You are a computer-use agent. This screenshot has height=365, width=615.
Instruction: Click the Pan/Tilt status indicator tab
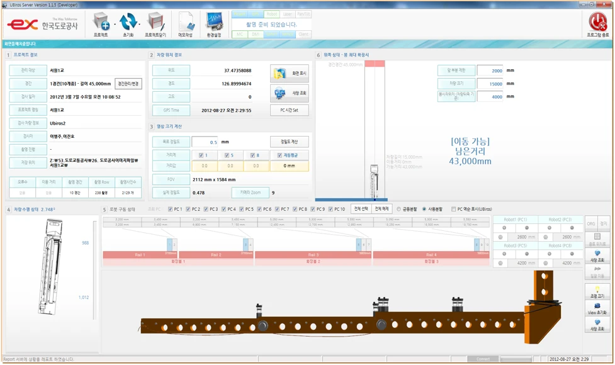[x=303, y=14]
